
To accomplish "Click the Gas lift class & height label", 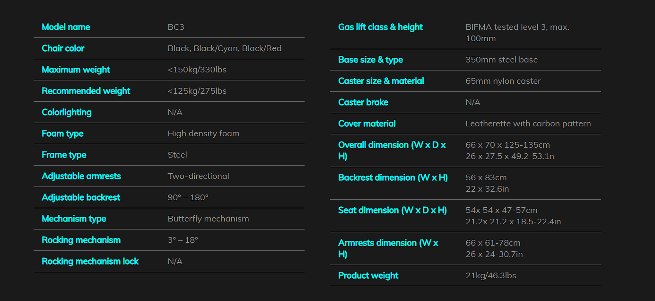I will coord(381,27).
